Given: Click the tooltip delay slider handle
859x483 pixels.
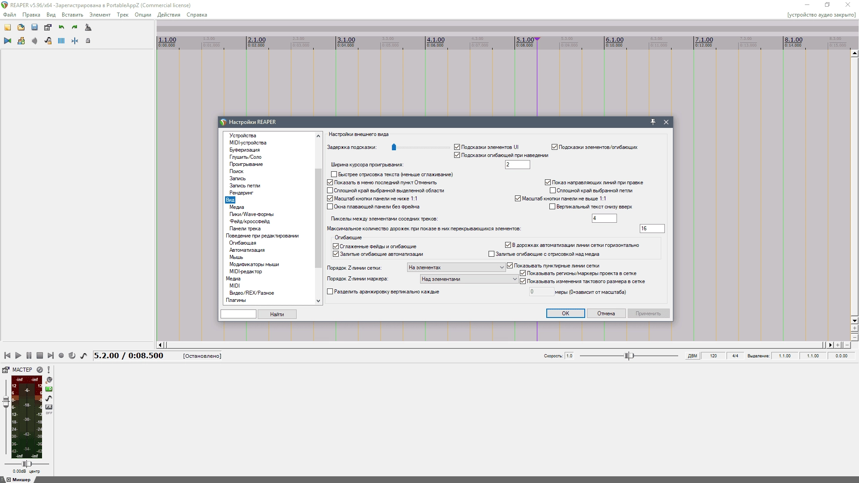Looking at the screenshot, I should point(394,147).
